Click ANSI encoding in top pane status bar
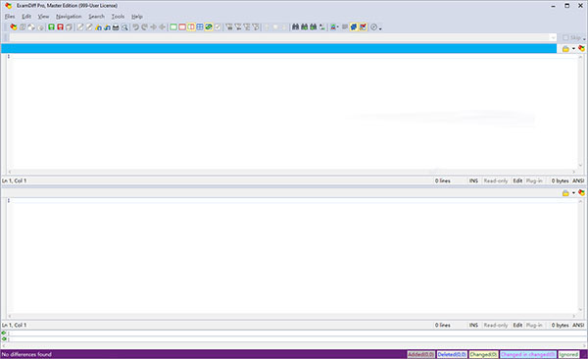The width and height of the screenshot is (588, 359). click(x=578, y=180)
